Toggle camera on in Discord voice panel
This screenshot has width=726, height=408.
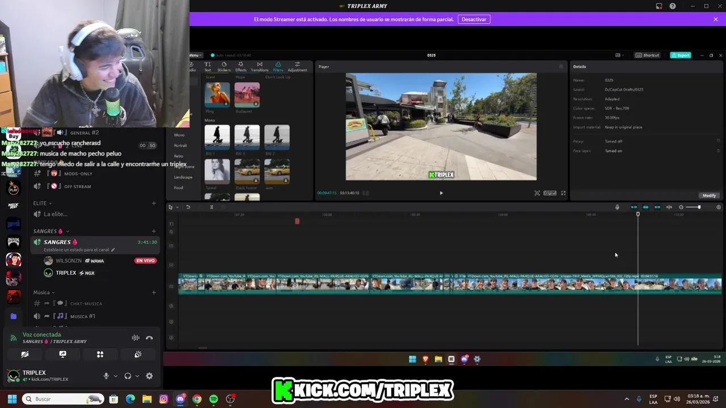pos(25,354)
